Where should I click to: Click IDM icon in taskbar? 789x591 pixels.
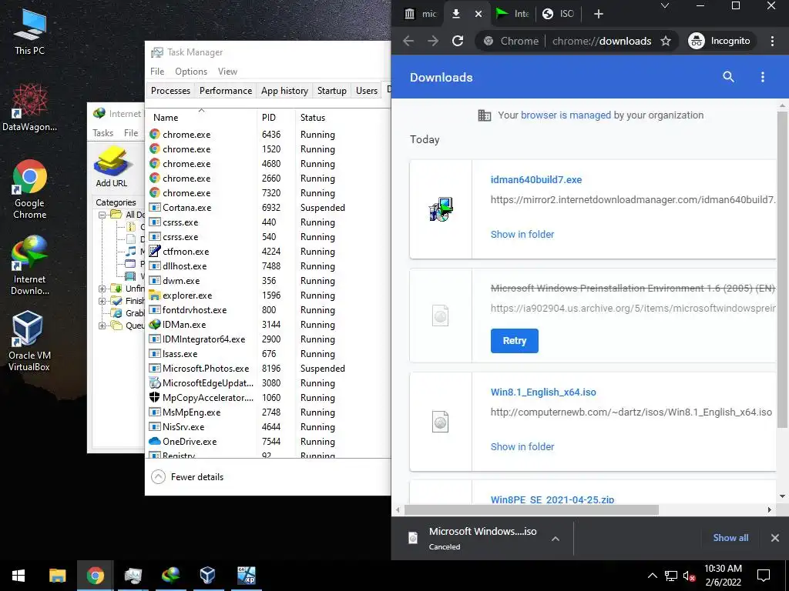point(170,576)
